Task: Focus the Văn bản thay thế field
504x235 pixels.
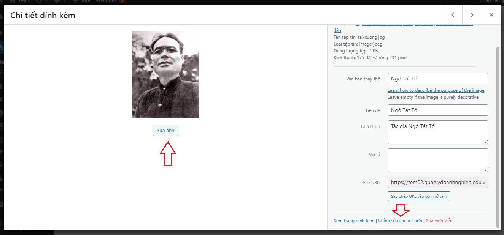Action: click(438, 79)
